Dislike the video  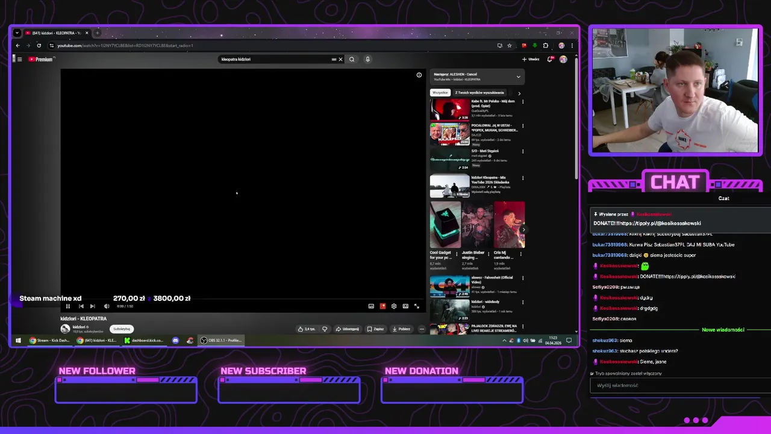pos(325,329)
